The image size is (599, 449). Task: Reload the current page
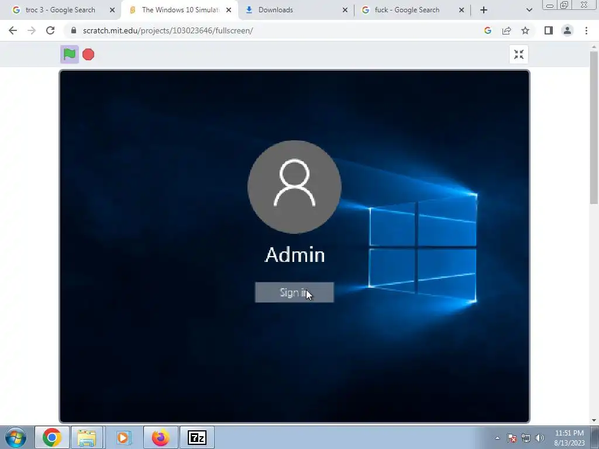50,30
